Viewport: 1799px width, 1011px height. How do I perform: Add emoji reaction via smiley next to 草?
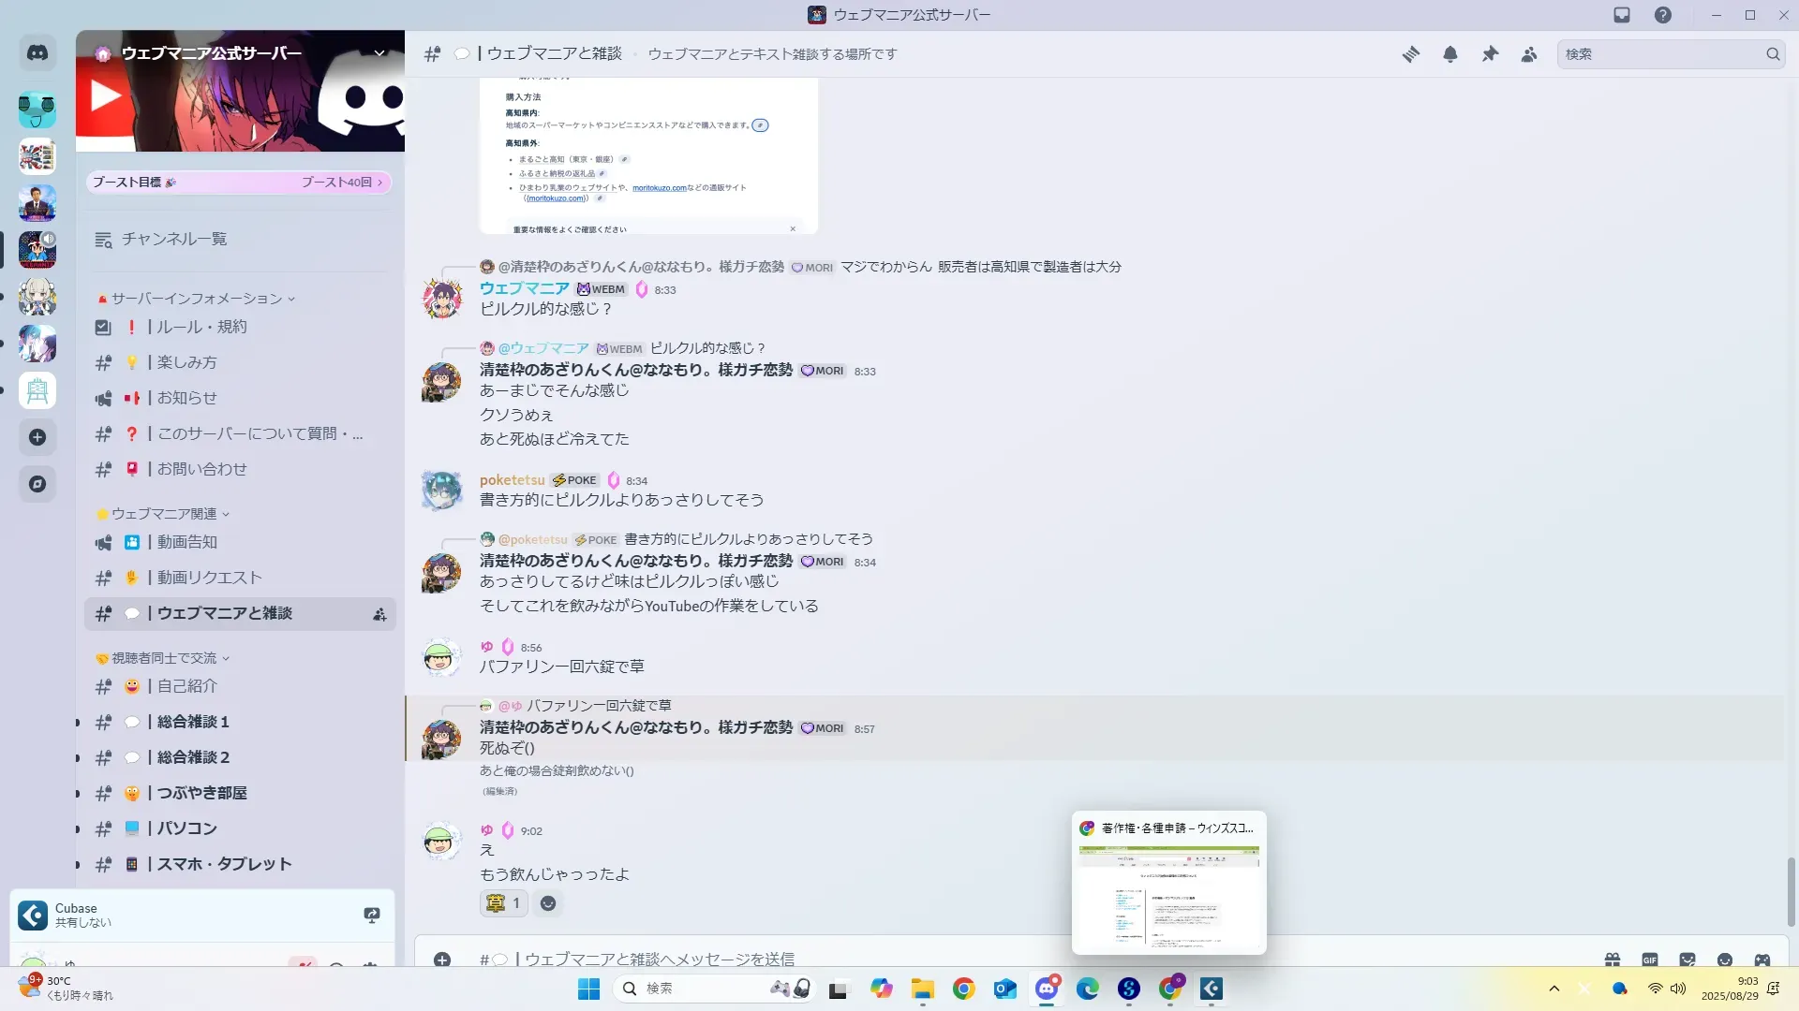point(548,903)
